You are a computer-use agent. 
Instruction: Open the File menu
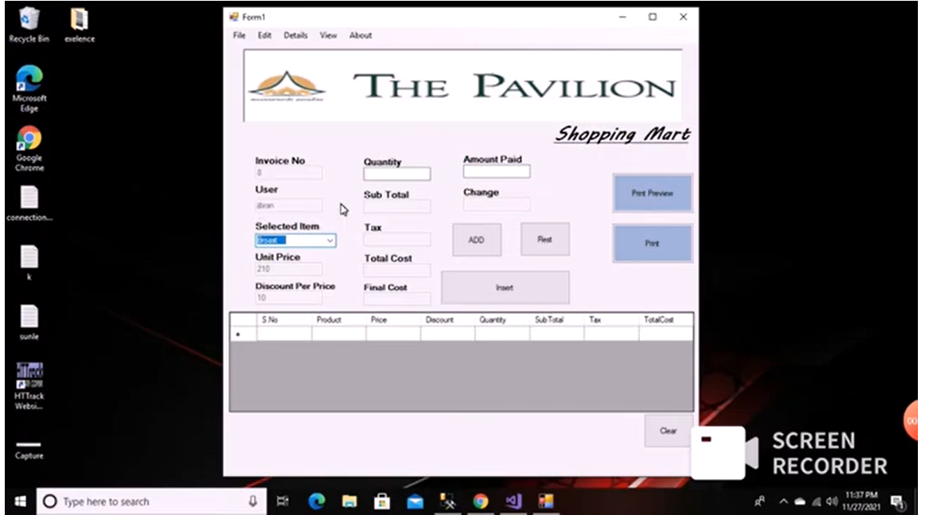[239, 36]
